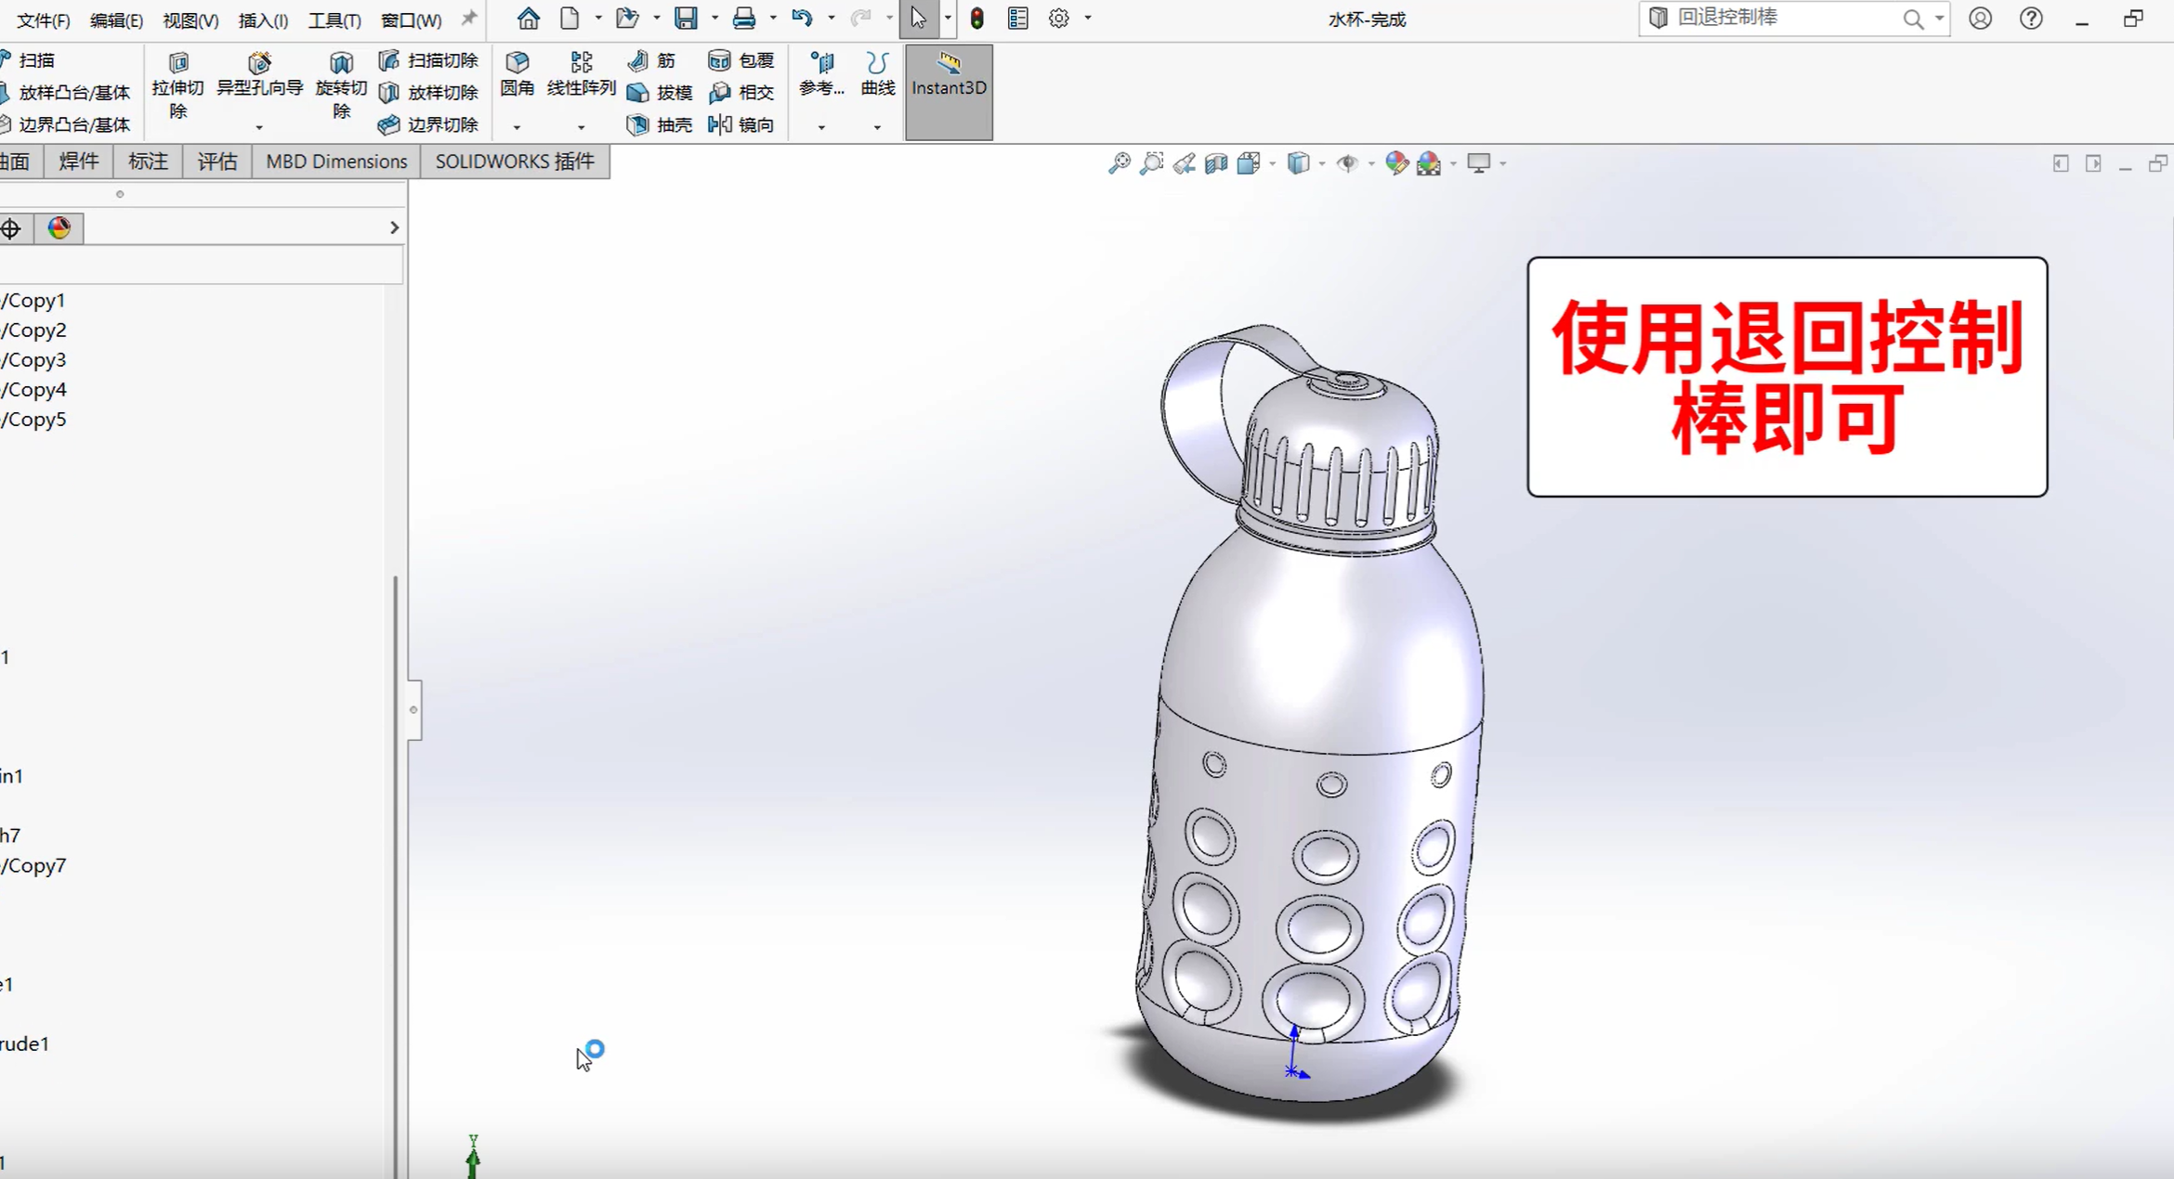Viewport: 2174px width, 1179px height.
Task: Switch to the MBD Dimensions tab
Action: [x=336, y=162]
